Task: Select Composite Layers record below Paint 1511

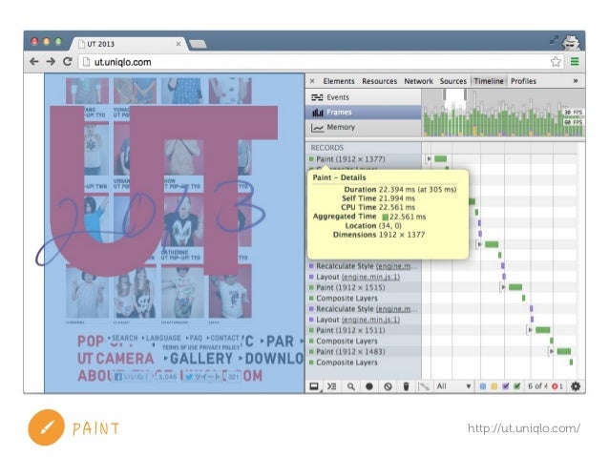Action: pos(363,341)
